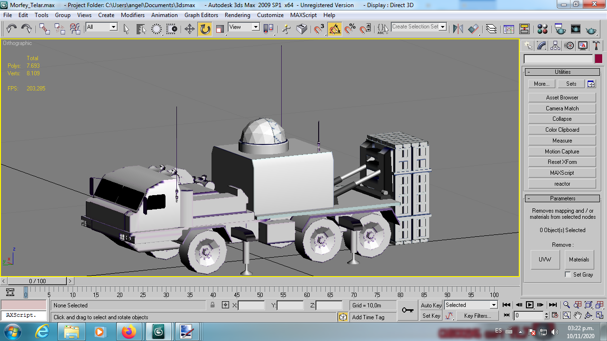Click the Undo arrow icon
Image resolution: width=607 pixels, height=341 pixels.
click(x=11, y=29)
